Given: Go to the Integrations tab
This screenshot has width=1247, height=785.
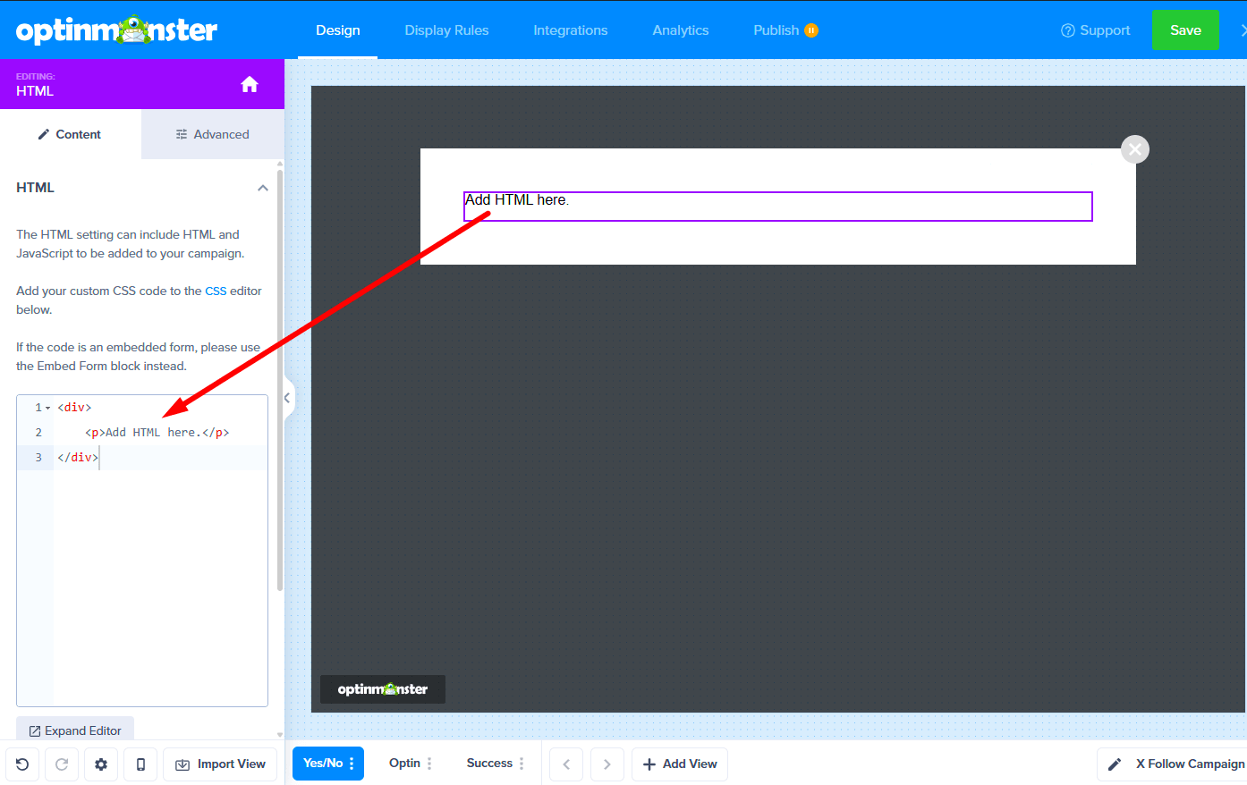Looking at the screenshot, I should (571, 30).
